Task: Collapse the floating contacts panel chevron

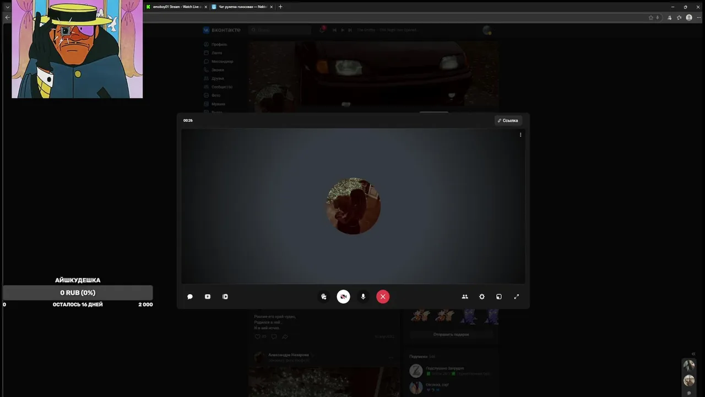Action: coord(693,354)
